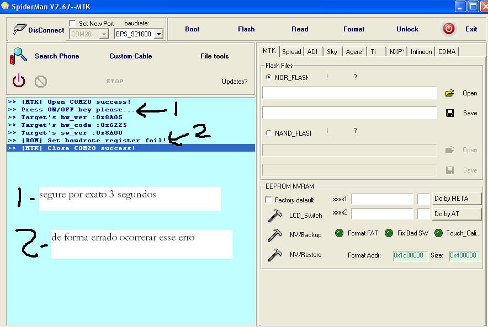Screen dimensions: 488x327
Task: Click the Boot button
Action: coord(192,29)
